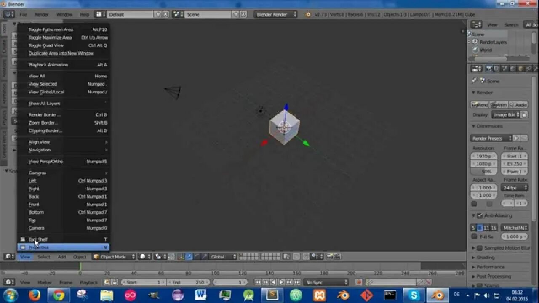
Task: Open Skype from the Windows taskbar
Action: (414, 295)
